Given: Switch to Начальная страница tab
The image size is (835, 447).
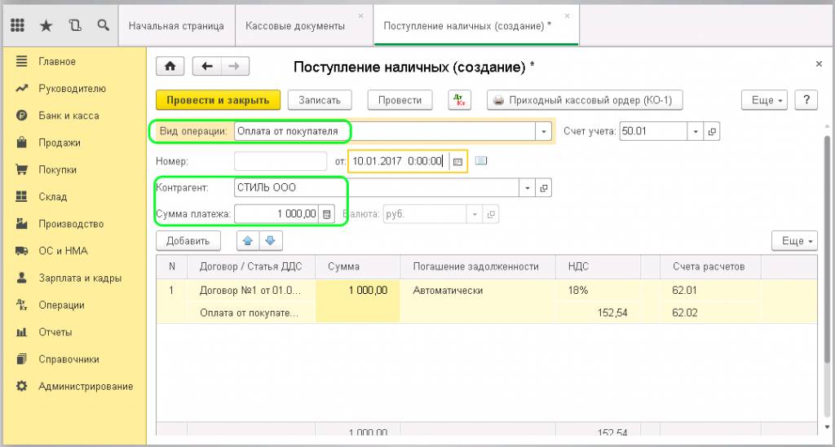Looking at the screenshot, I should (176, 25).
